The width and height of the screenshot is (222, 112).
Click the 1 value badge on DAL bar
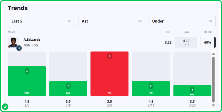point(192,90)
